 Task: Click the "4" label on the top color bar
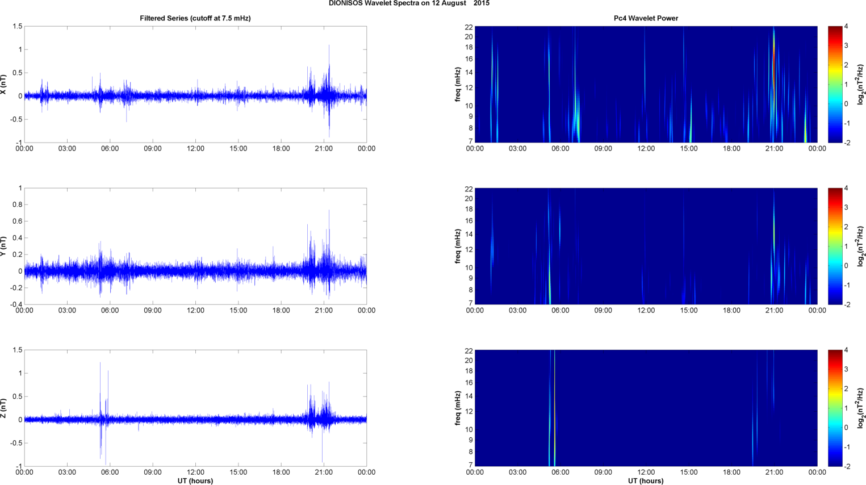pos(846,26)
